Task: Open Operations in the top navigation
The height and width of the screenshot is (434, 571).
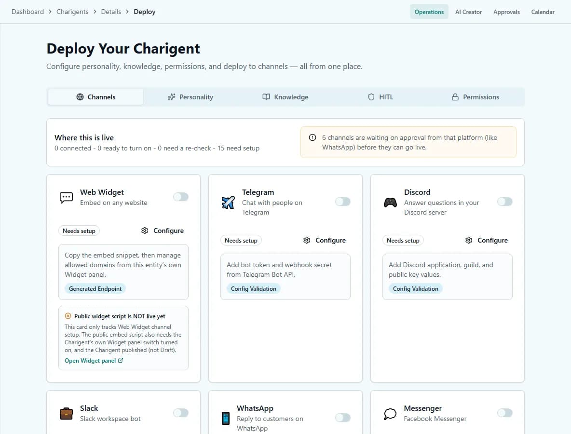Action: (x=429, y=12)
